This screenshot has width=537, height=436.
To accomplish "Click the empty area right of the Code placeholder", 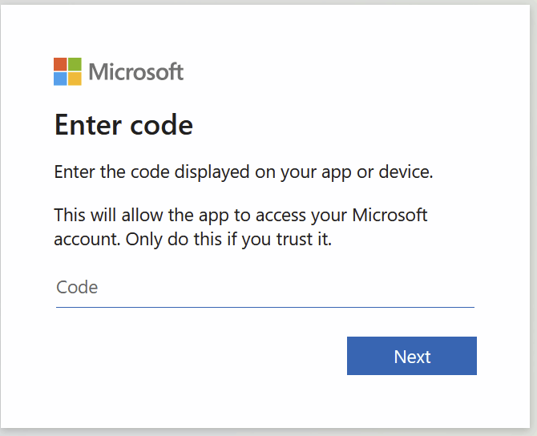I will (x=286, y=287).
